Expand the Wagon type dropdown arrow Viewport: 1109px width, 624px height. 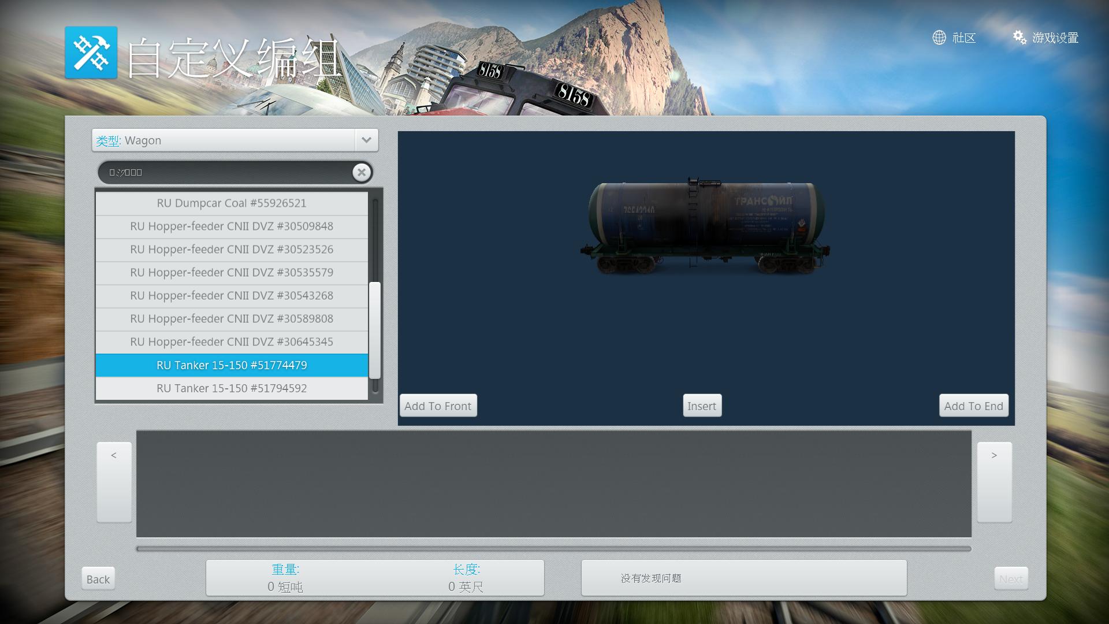point(366,140)
